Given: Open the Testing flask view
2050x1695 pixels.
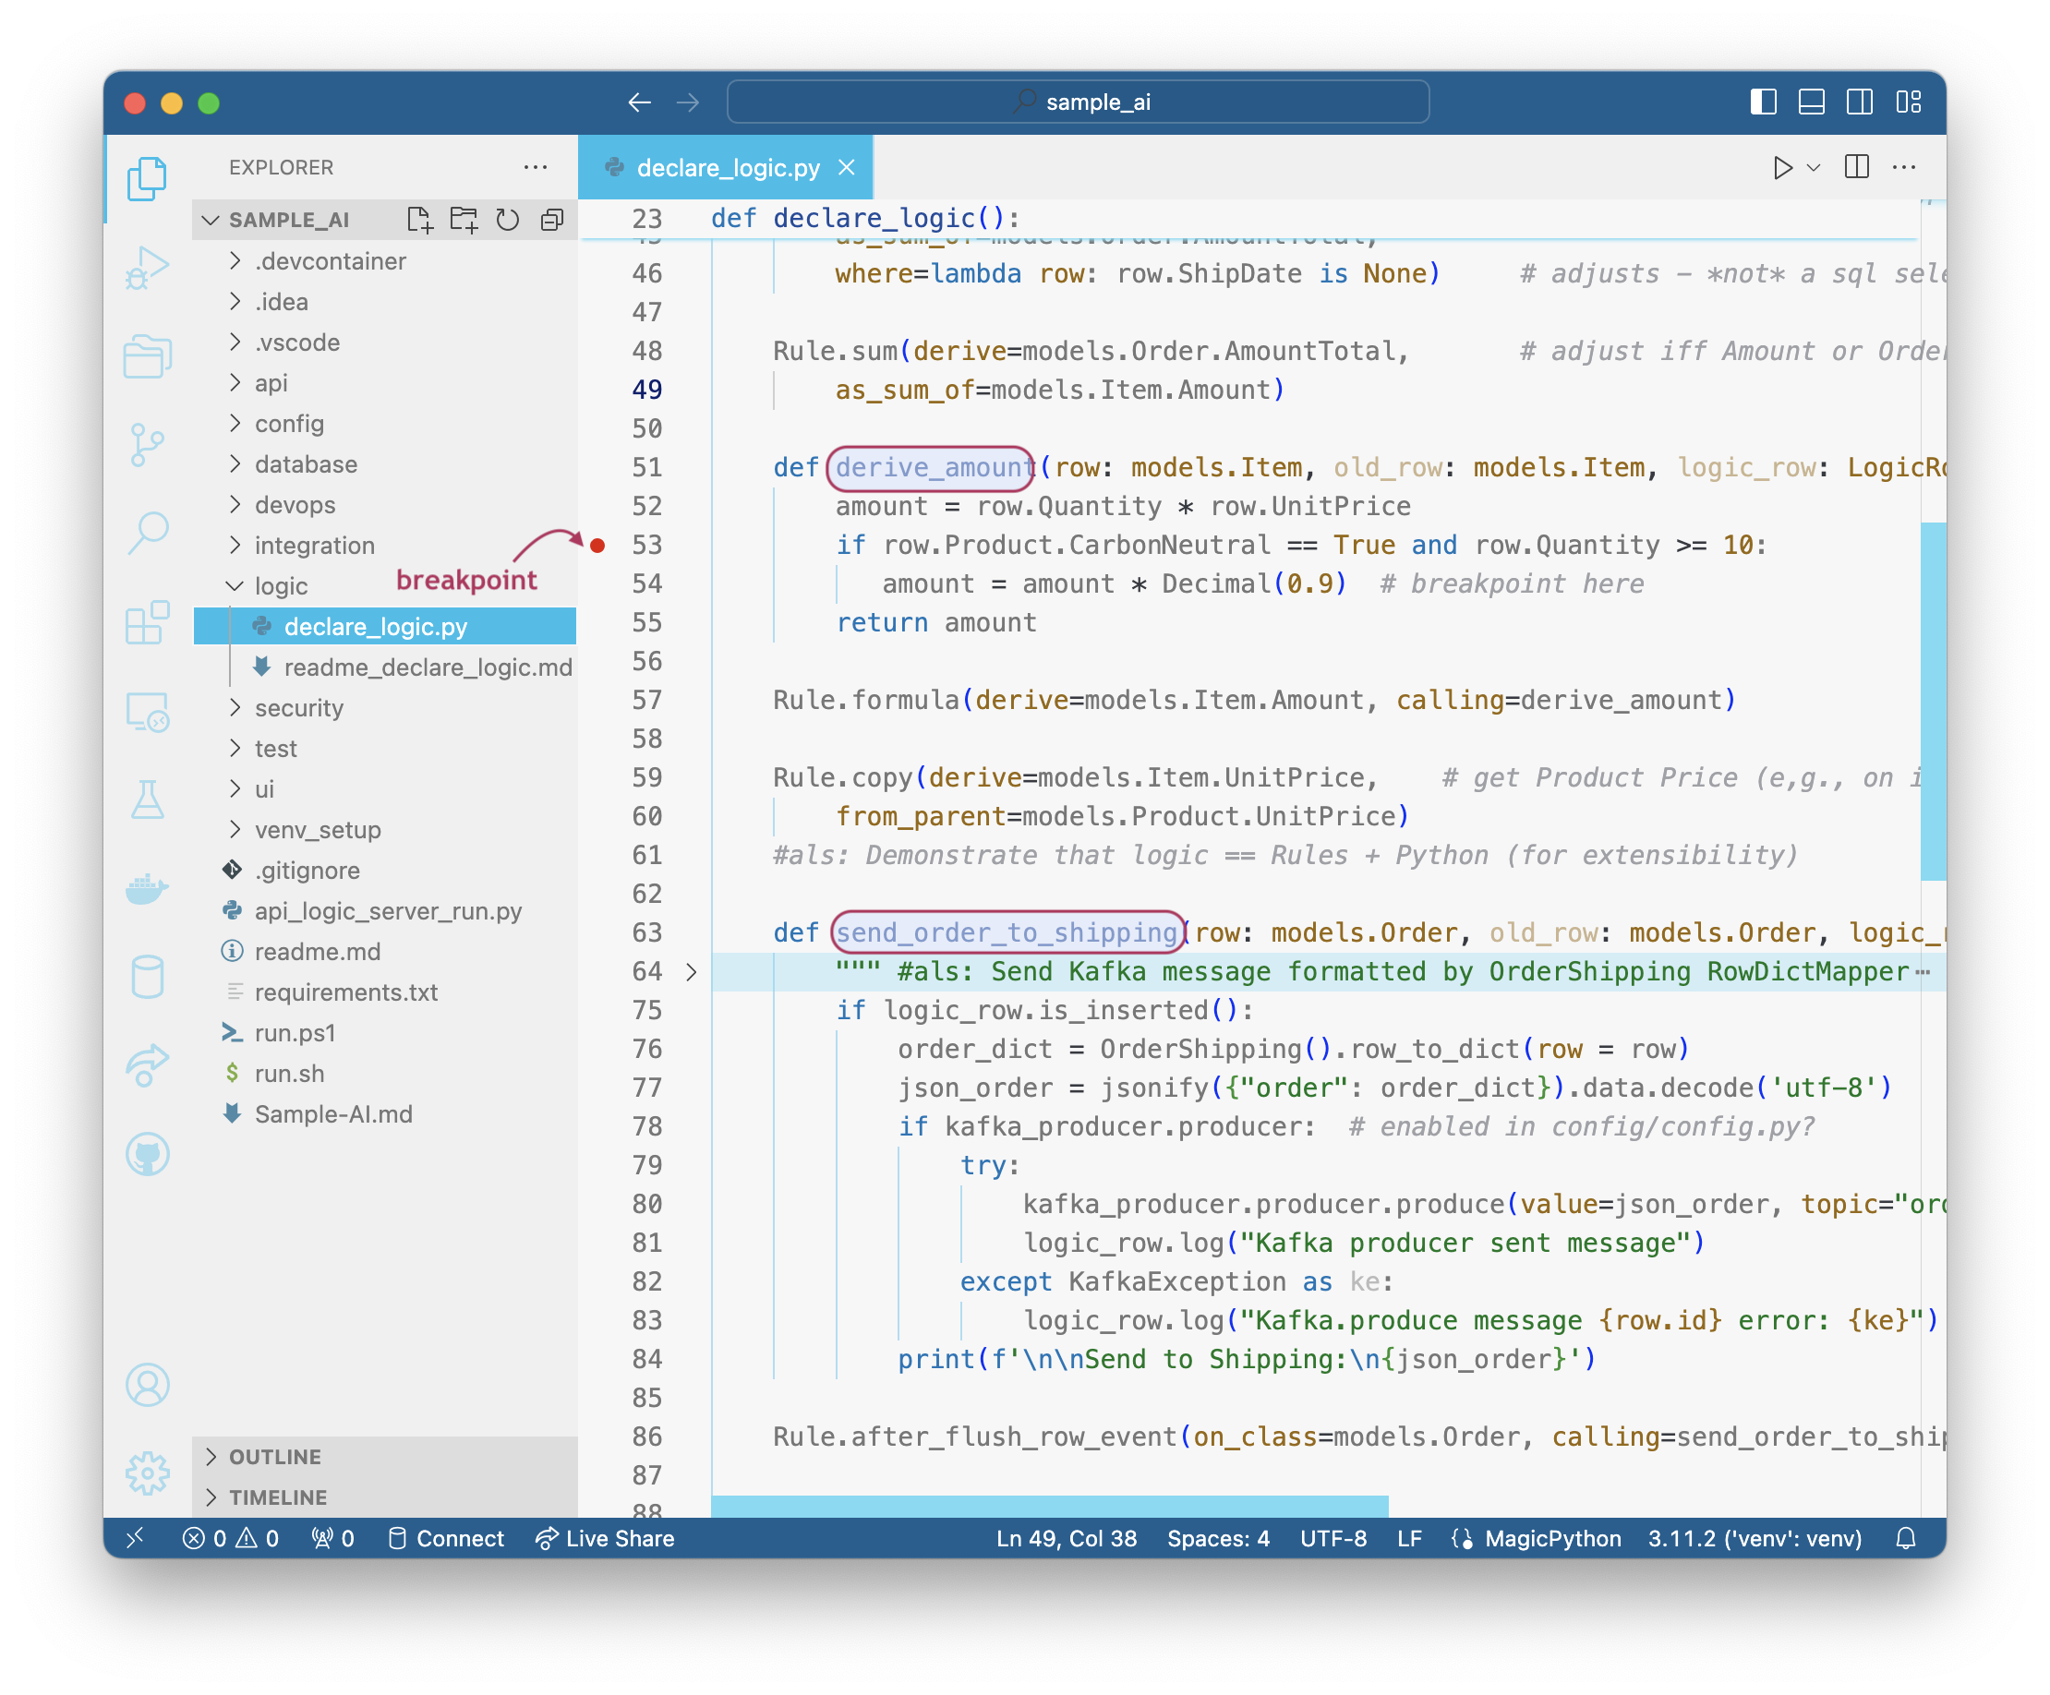Looking at the screenshot, I should (x=148, y=800).
